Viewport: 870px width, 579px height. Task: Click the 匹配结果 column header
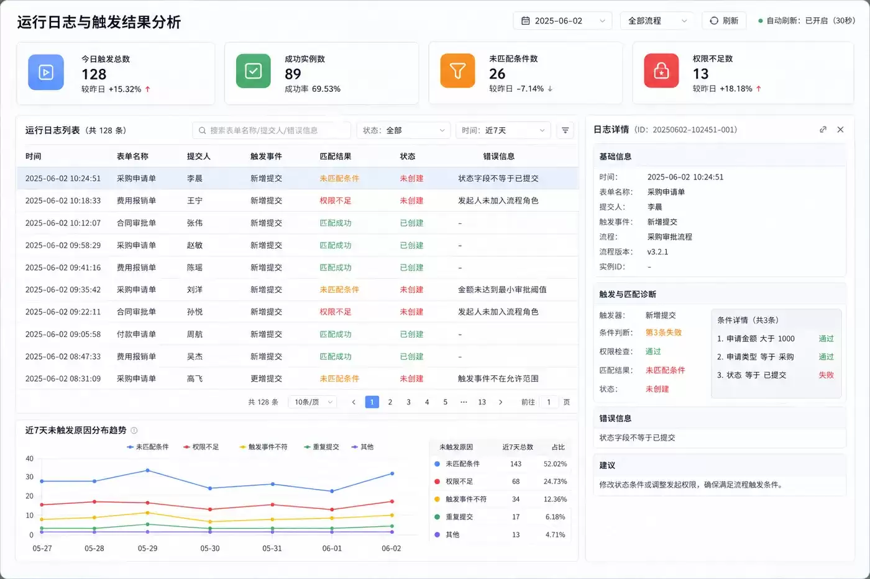(336, 156)
